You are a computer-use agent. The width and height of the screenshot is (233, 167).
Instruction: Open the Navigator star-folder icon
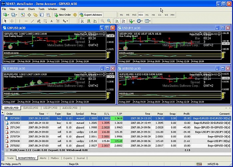click(x=35, y=15)
